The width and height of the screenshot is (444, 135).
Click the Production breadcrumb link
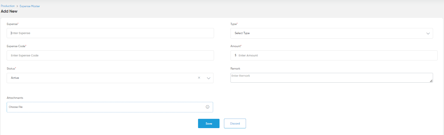8,6
